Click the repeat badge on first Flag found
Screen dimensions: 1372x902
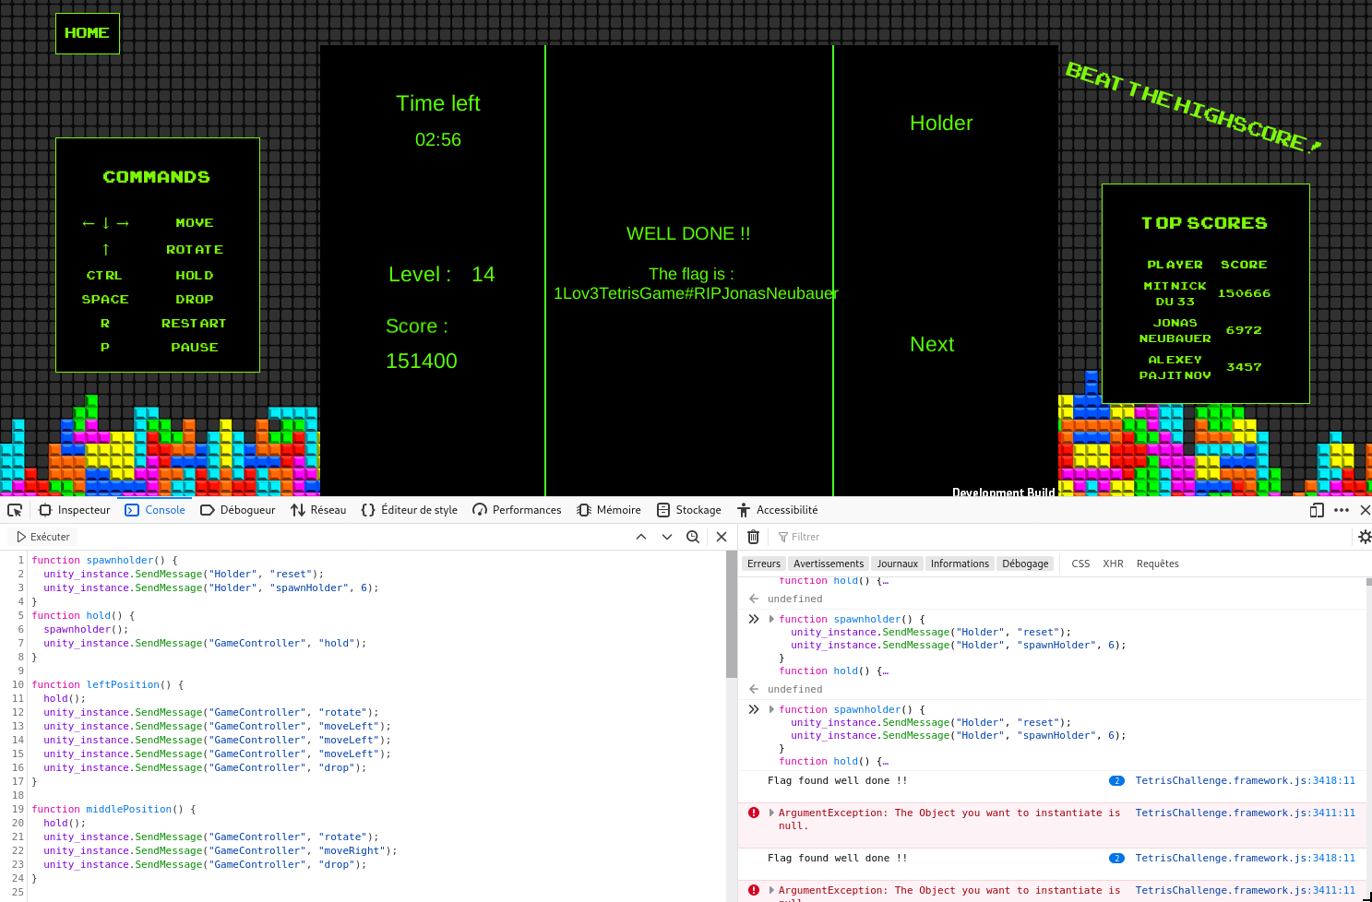1116,781
